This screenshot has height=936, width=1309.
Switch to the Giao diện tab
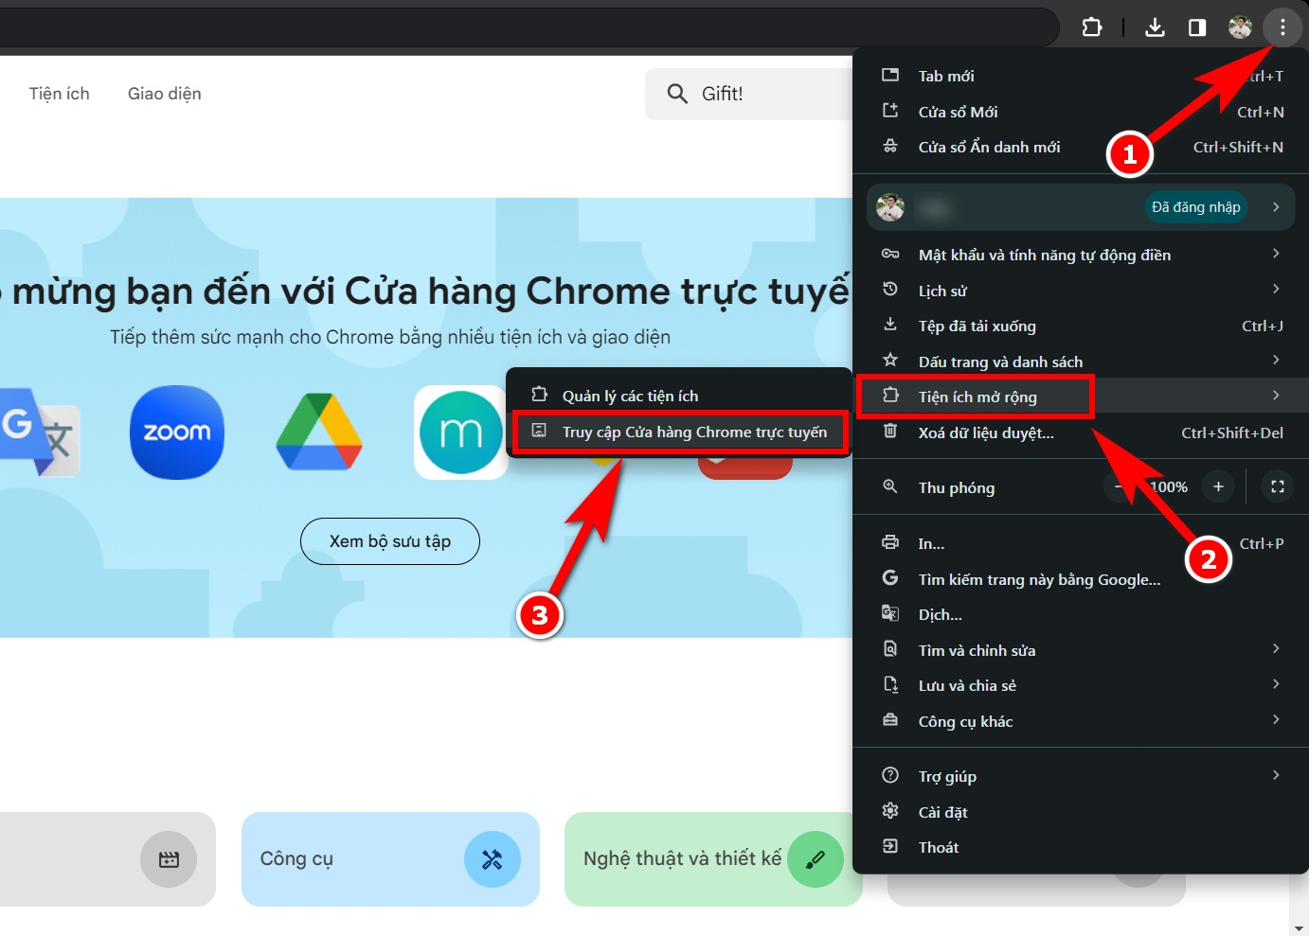tap(164, 93)
